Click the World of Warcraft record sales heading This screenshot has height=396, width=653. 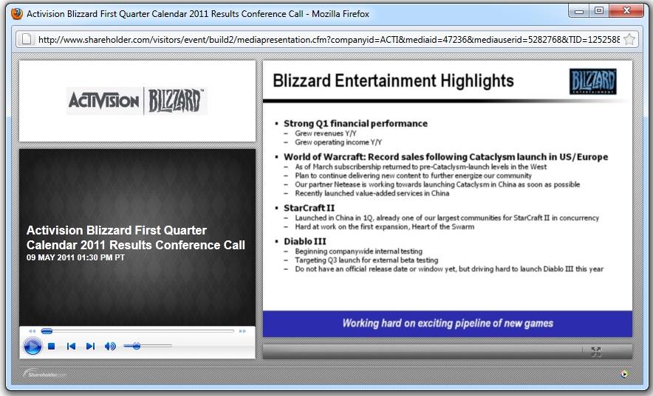click(x=445, y=157)
